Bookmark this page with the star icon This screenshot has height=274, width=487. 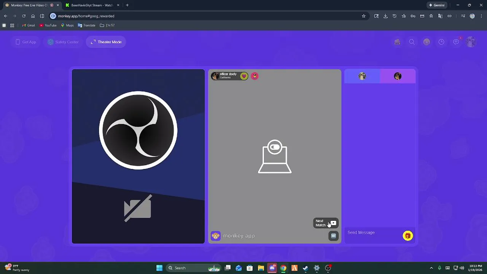[364, 16]
